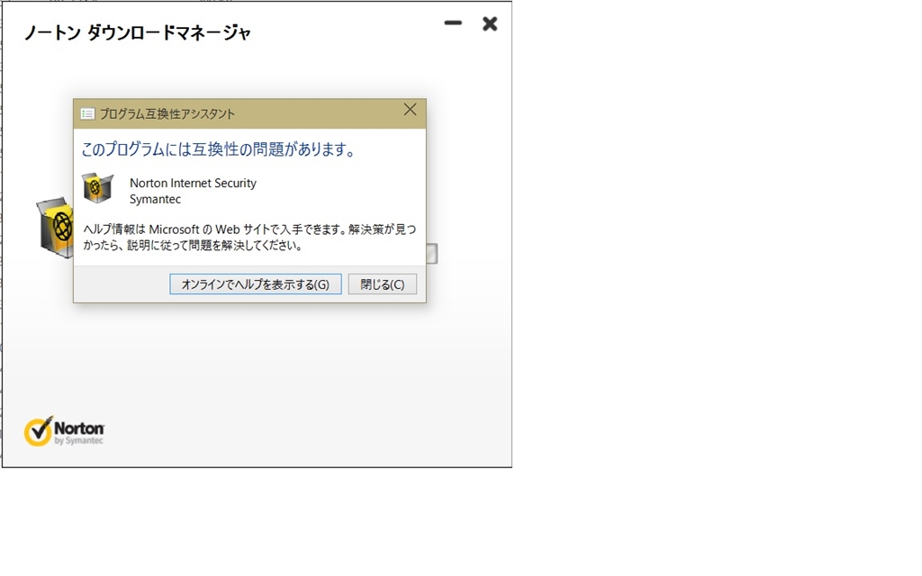Click the オンラインでヘルプを表示する(G) button

tap(255, 284)
